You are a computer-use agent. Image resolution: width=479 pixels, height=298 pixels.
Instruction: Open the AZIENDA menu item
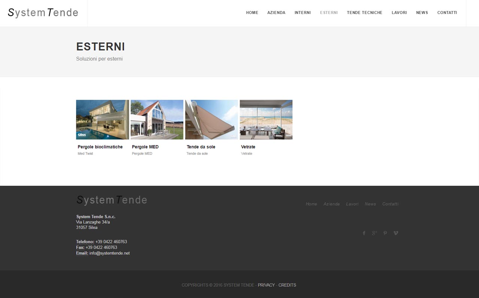[x=276, y=13]
